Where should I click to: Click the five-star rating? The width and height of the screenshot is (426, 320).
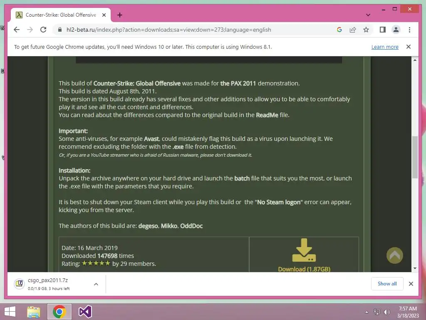pyautogui.click(x=96, y=263)
